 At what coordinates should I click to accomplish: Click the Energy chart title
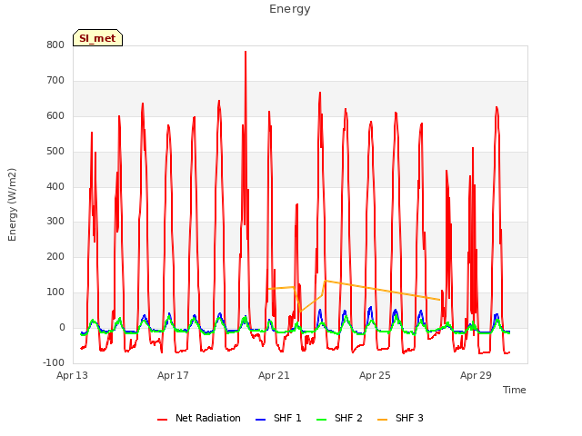coord(290,9)
